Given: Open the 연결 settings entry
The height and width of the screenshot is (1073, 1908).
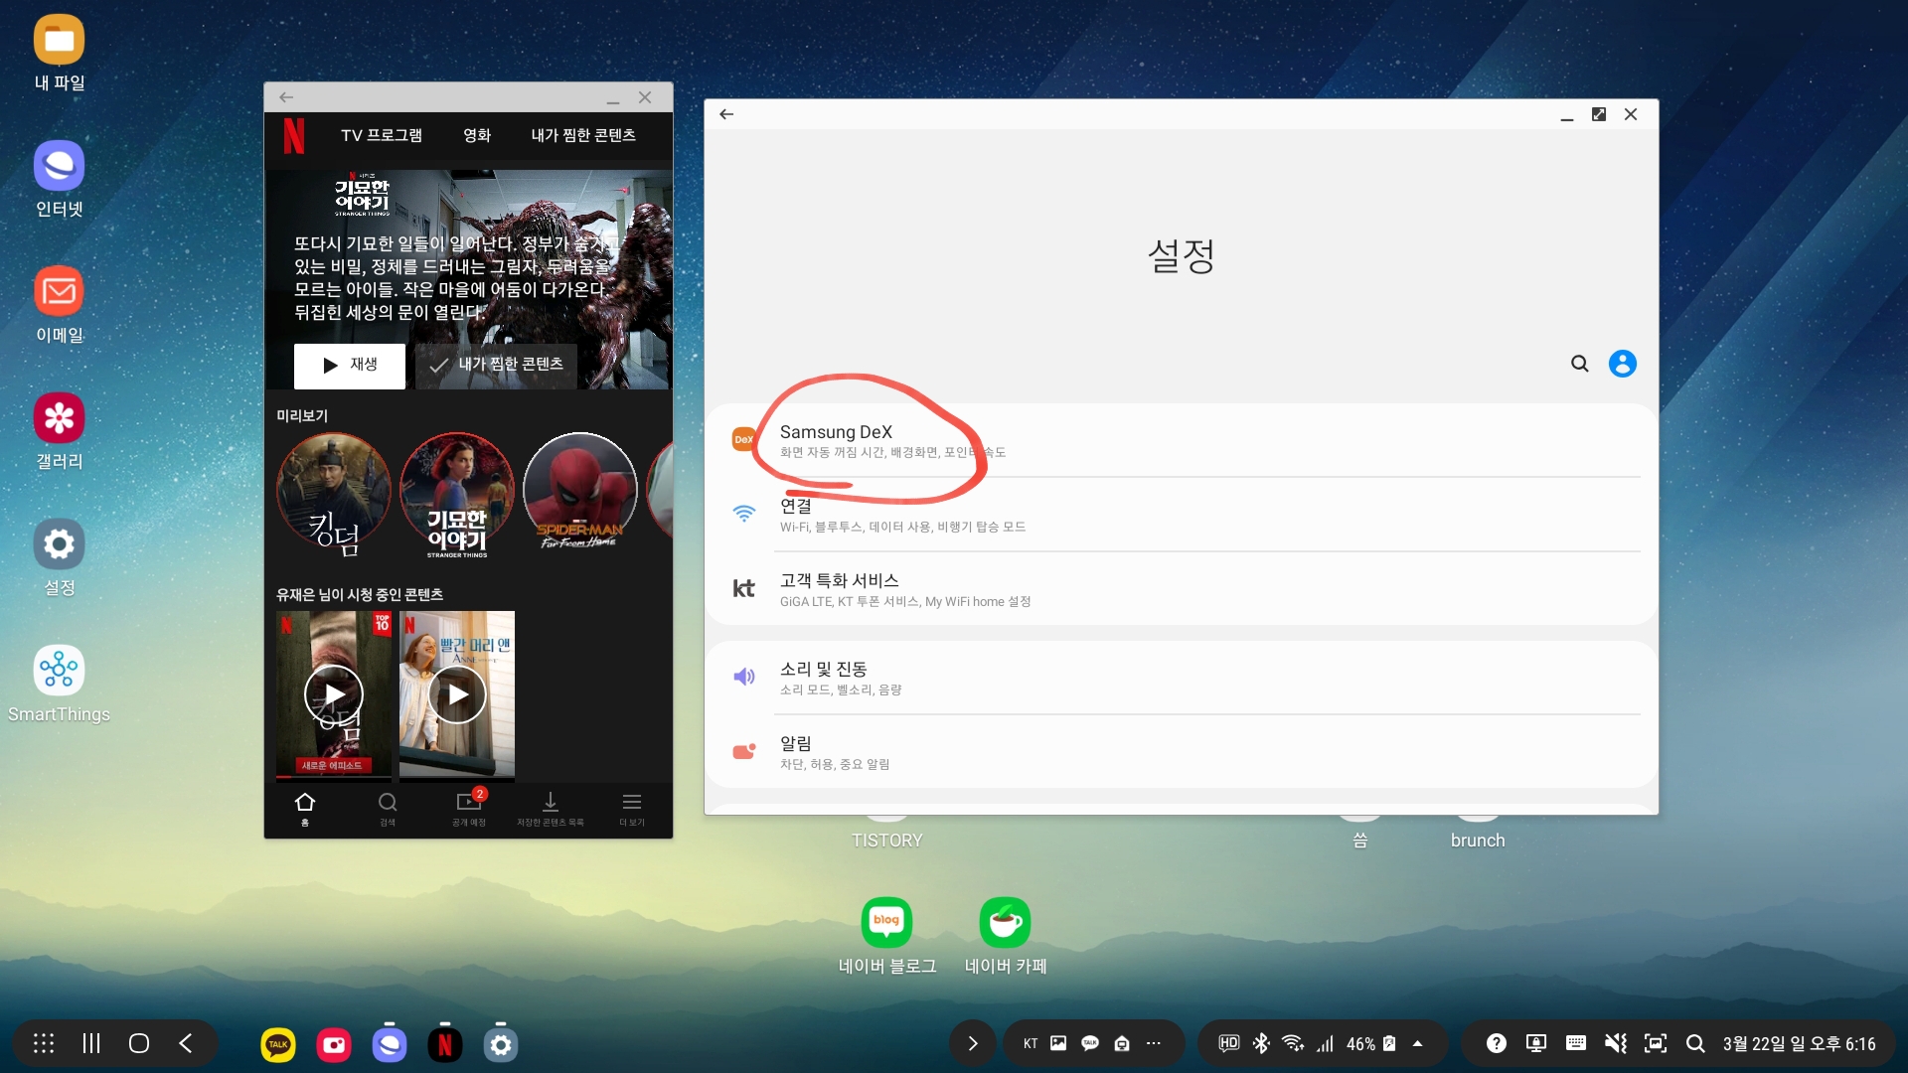Looking at the screenshot, I should (1182, 515).
